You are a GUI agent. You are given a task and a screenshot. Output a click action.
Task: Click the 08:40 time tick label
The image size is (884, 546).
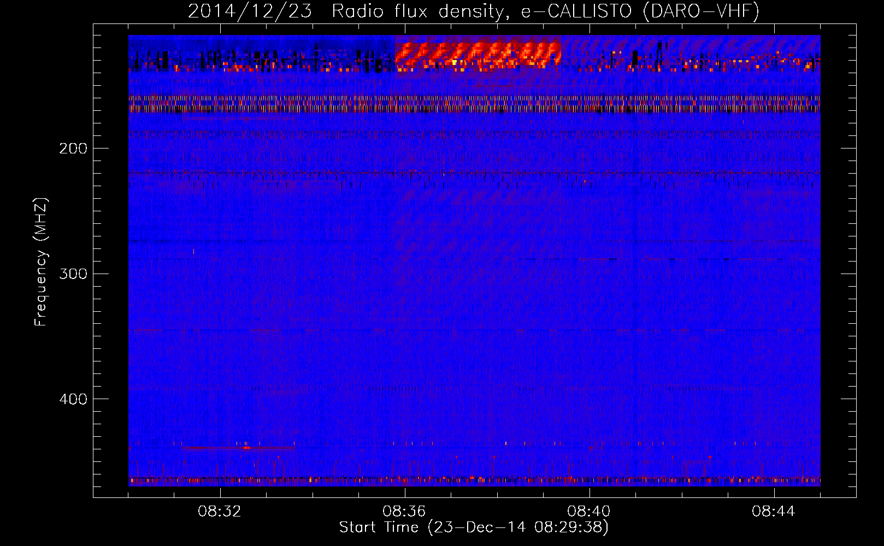click(x=589, y=512)
